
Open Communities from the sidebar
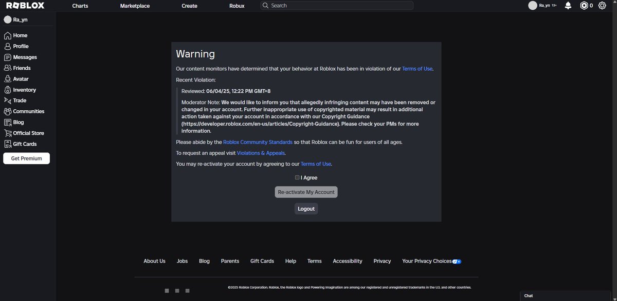point(28,111)
